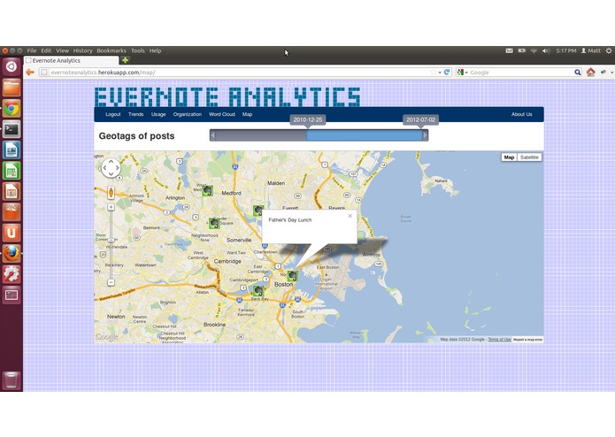This screenshot has width=615, height=437.
Task: Launch Chrome from the launcher
Action: 12,108
